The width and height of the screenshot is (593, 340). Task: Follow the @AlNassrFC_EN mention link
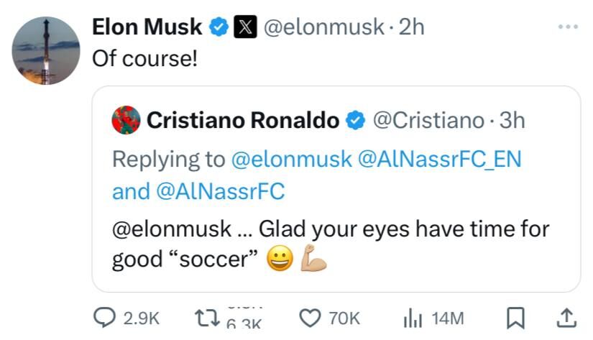[438, 159]
